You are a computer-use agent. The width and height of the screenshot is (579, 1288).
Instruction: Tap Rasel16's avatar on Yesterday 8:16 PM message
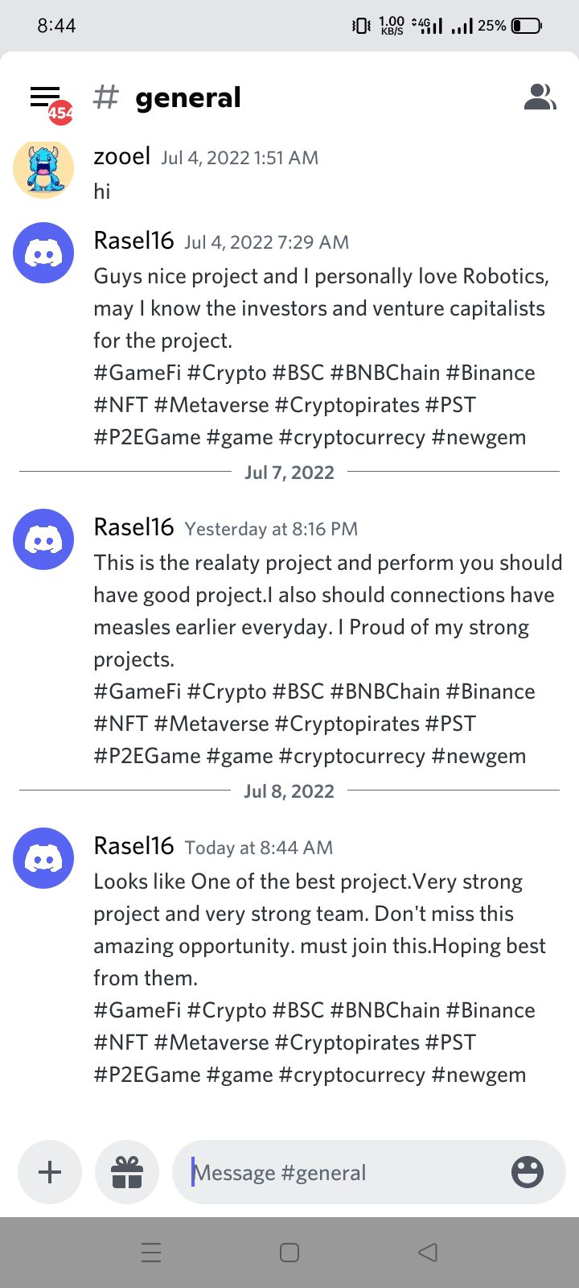(43, 539)
